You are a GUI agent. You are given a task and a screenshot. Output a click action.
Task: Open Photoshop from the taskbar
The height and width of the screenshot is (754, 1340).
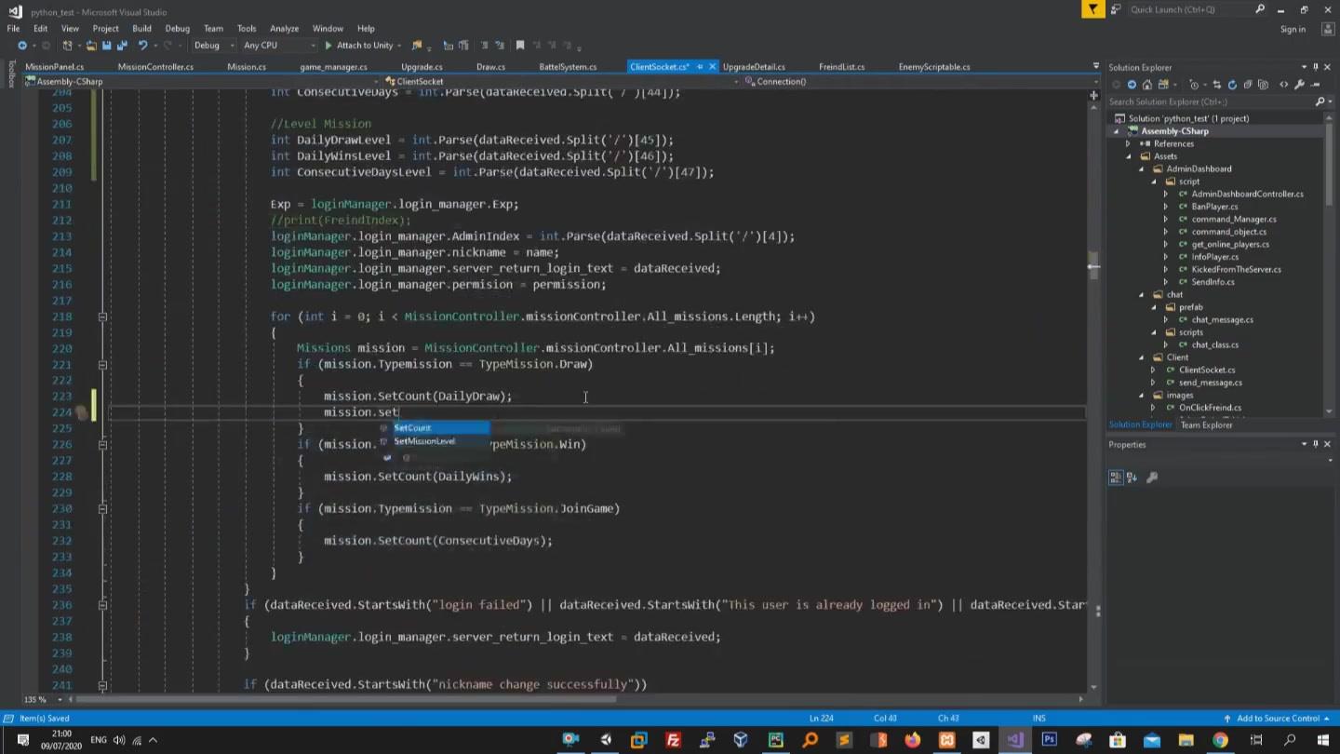[x=1049, y=740]
